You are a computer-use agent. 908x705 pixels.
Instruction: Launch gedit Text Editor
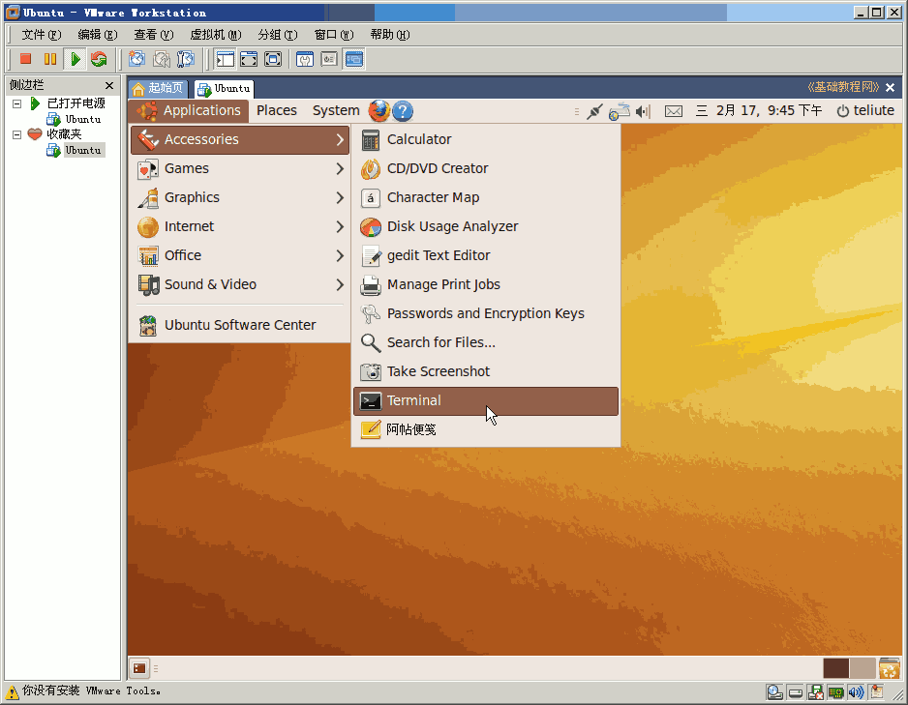(x=486, y=255)
